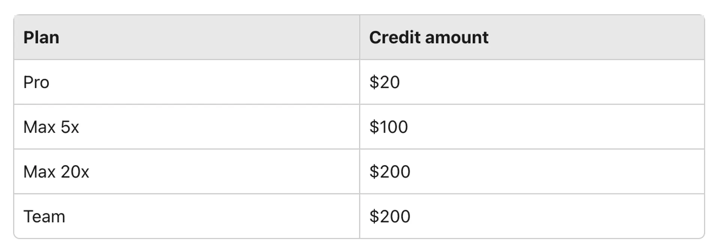719x248 pixels.
Task: Select the Pro plan cell
Action: tap(36, 82)
